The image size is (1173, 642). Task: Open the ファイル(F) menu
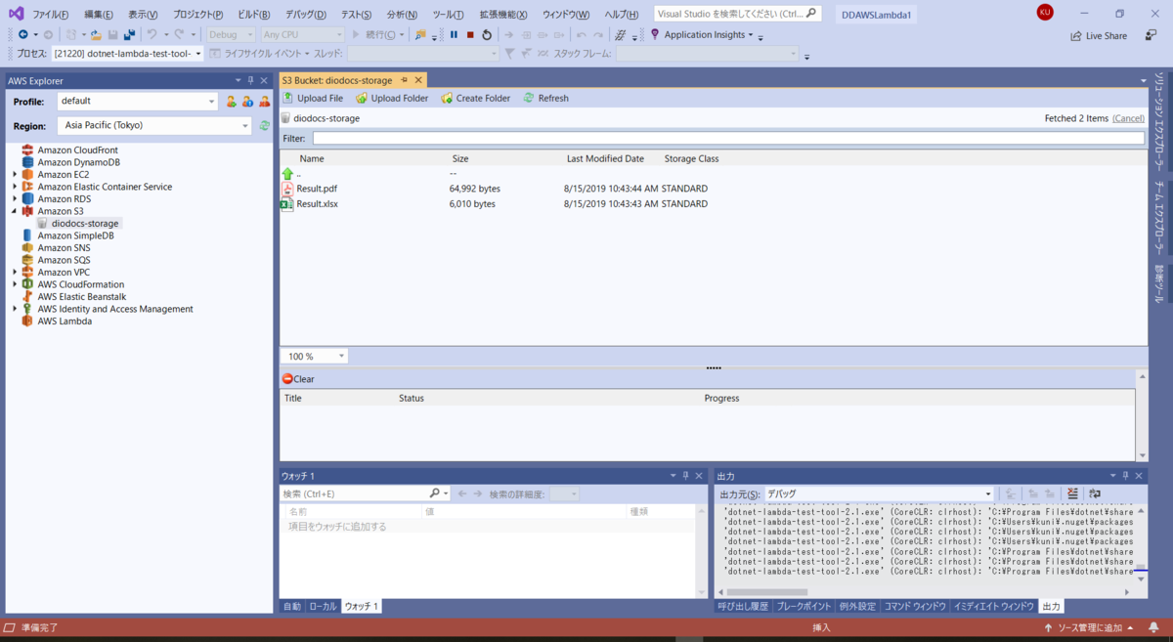click(x=51, y=15)
